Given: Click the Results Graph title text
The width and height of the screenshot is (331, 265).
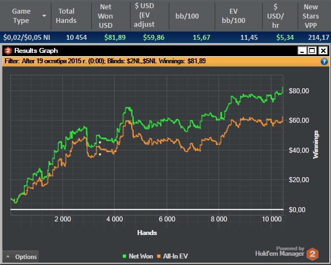Looking at the screenshot, I should [x=36, y=51].
